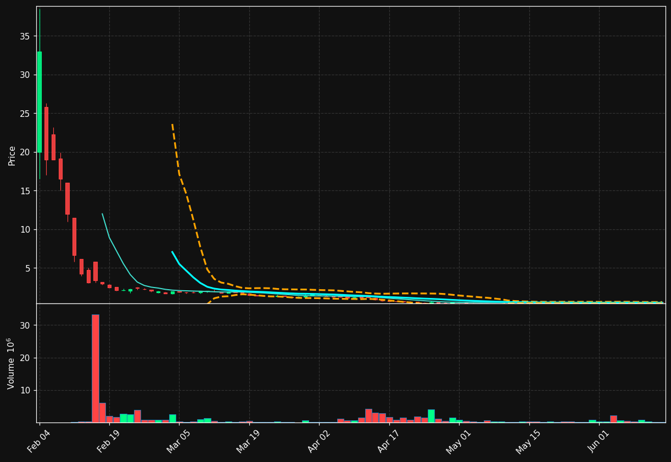Click the 'Volume 10⁶' axis title
The image size is (671, 462).
point(12,363)
